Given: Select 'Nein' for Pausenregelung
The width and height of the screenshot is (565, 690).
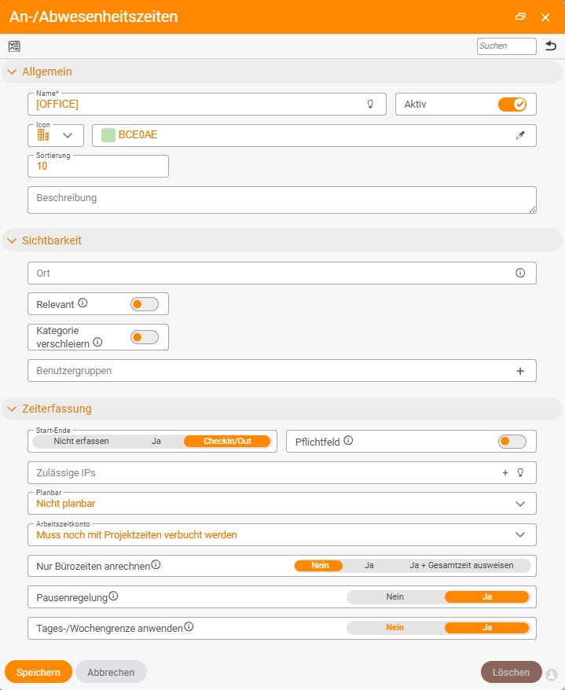Looking at the screenshot, I should point(394,596).
